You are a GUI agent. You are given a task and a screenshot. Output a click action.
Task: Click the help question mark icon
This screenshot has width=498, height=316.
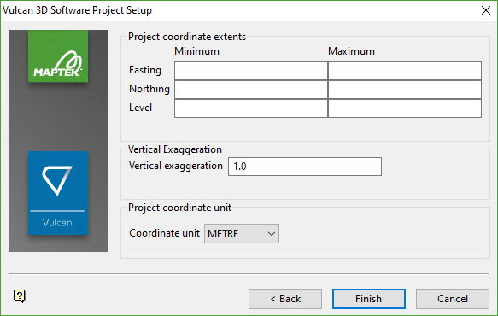point(20,296)
